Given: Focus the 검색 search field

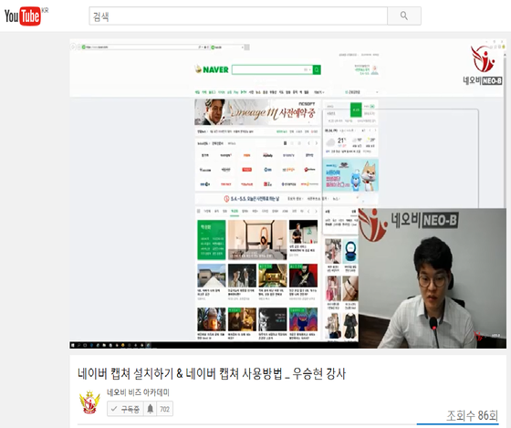Looking at the screenshot, I should tap(238, 16).
